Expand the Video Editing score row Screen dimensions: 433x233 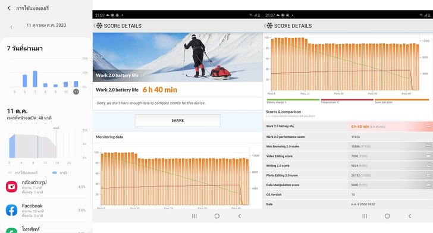point(428,156)
